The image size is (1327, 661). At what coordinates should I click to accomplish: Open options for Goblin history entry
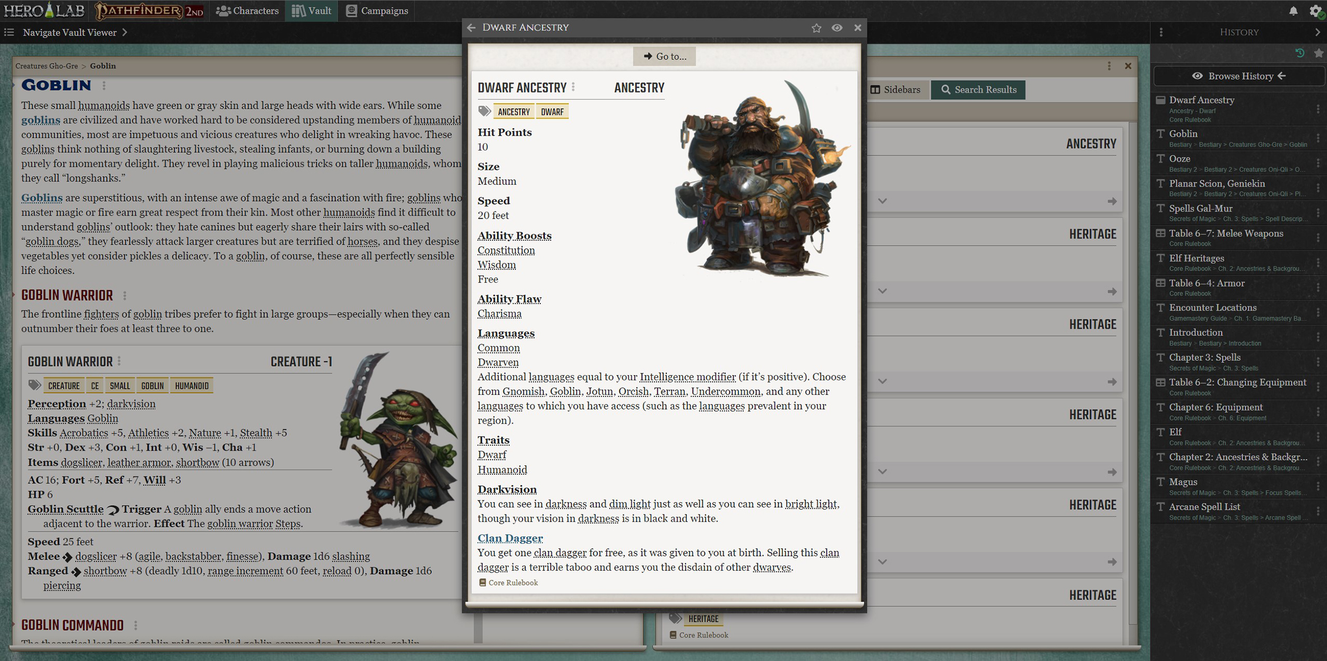click(x=1318, y=138)
